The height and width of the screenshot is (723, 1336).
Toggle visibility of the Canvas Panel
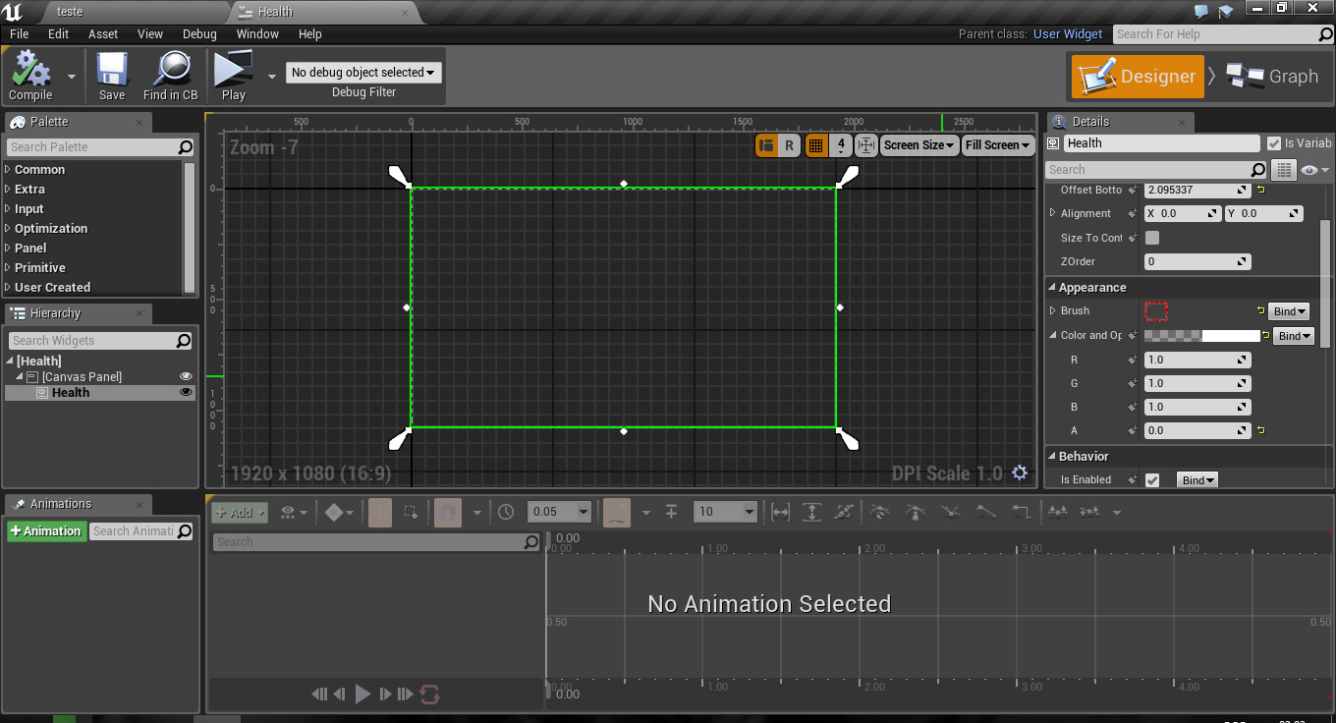pyautogui.click(x=186, y=376)
